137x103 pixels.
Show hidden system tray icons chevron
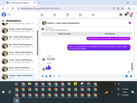pos(112,92)
